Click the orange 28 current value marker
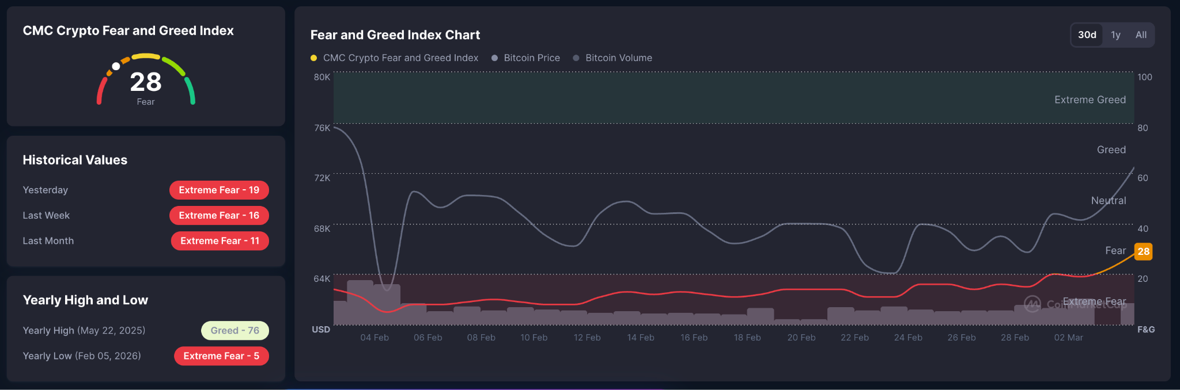The height and width of the screenshot is (390, 1180). (x=1143, y=251)
